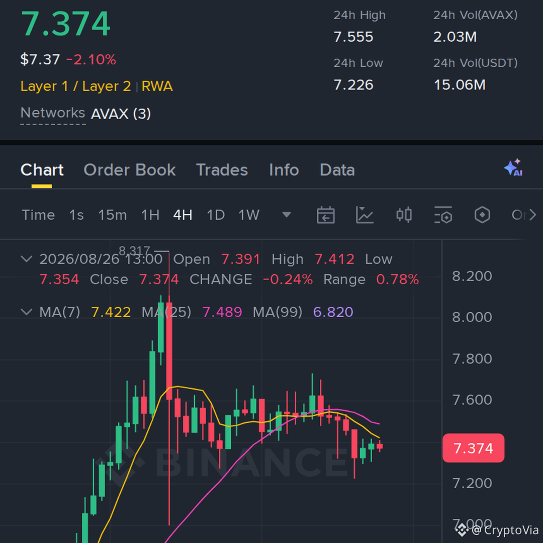
Task: Click the Range 0.78% value
Action: coord(398,280)
